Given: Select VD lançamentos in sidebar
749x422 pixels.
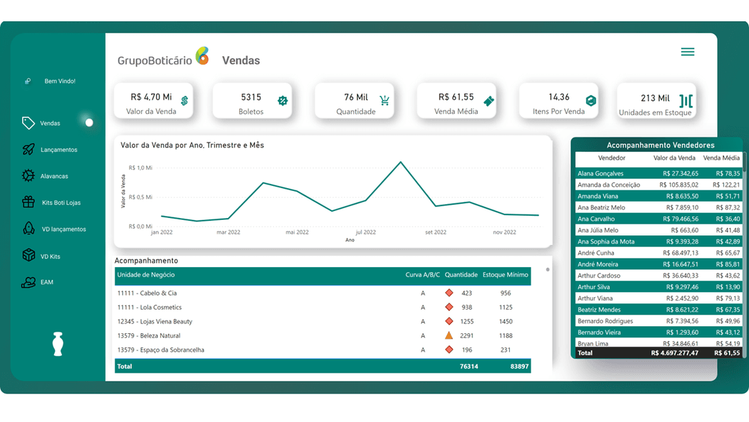Looking at the screenshot, I should (x=64, y=230).
